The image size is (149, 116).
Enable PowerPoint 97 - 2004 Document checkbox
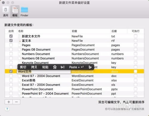11,93
